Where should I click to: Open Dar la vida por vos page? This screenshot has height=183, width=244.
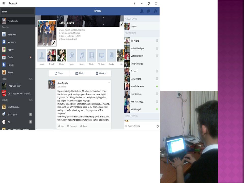18,94
